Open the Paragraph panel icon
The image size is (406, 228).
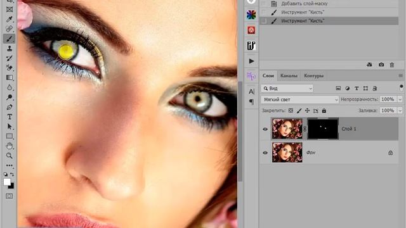(x=251, y=101)
